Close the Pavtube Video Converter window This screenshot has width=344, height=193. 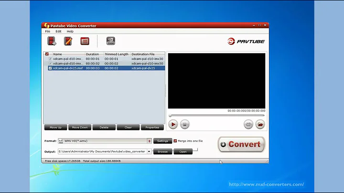pos(265,25)
